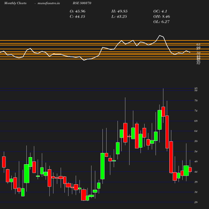Select the open value 'O: 45.96'

pyautogui.click(x=77, y=11)
